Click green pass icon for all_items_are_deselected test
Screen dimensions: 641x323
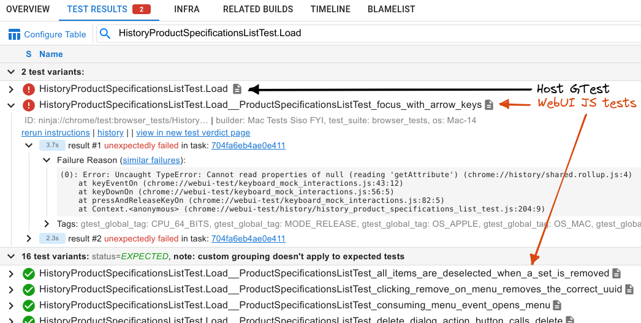click(x=29, y=273)
